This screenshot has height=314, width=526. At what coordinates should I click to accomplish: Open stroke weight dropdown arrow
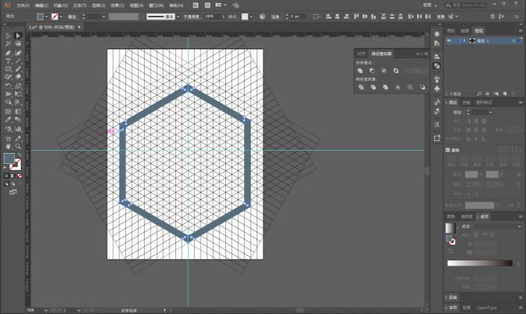(x=104, y=16)
